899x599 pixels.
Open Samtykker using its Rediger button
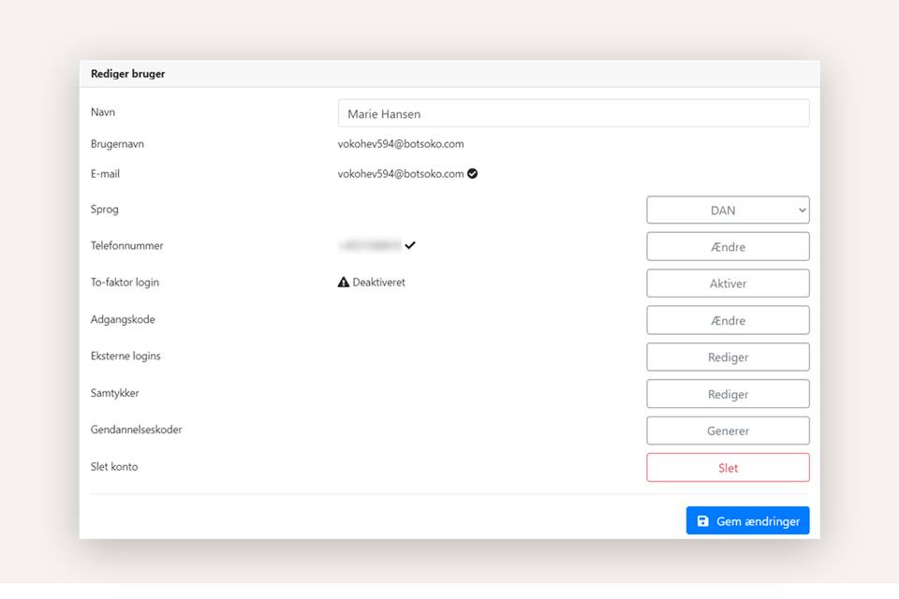[x=728, y=394]
